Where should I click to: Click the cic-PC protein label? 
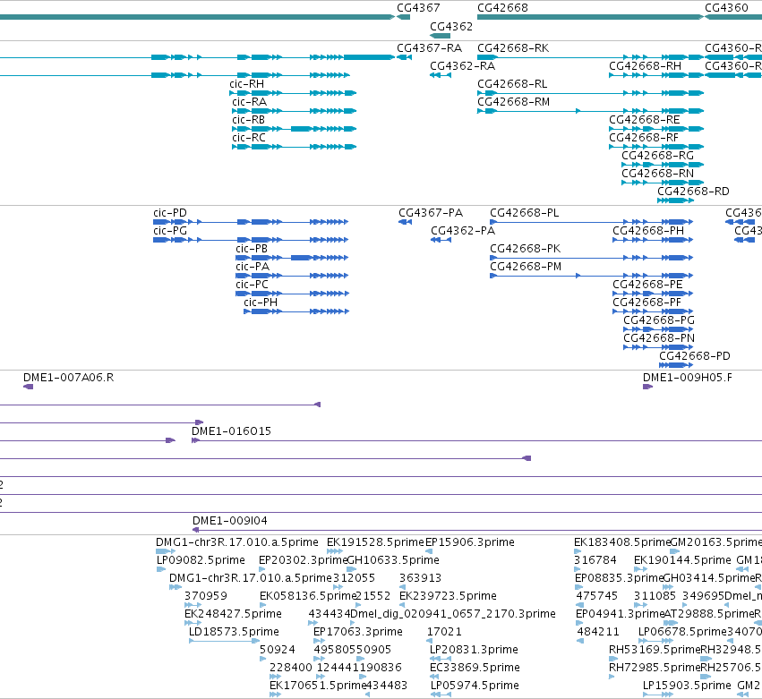pyautogui.click(x=252, y=285)
